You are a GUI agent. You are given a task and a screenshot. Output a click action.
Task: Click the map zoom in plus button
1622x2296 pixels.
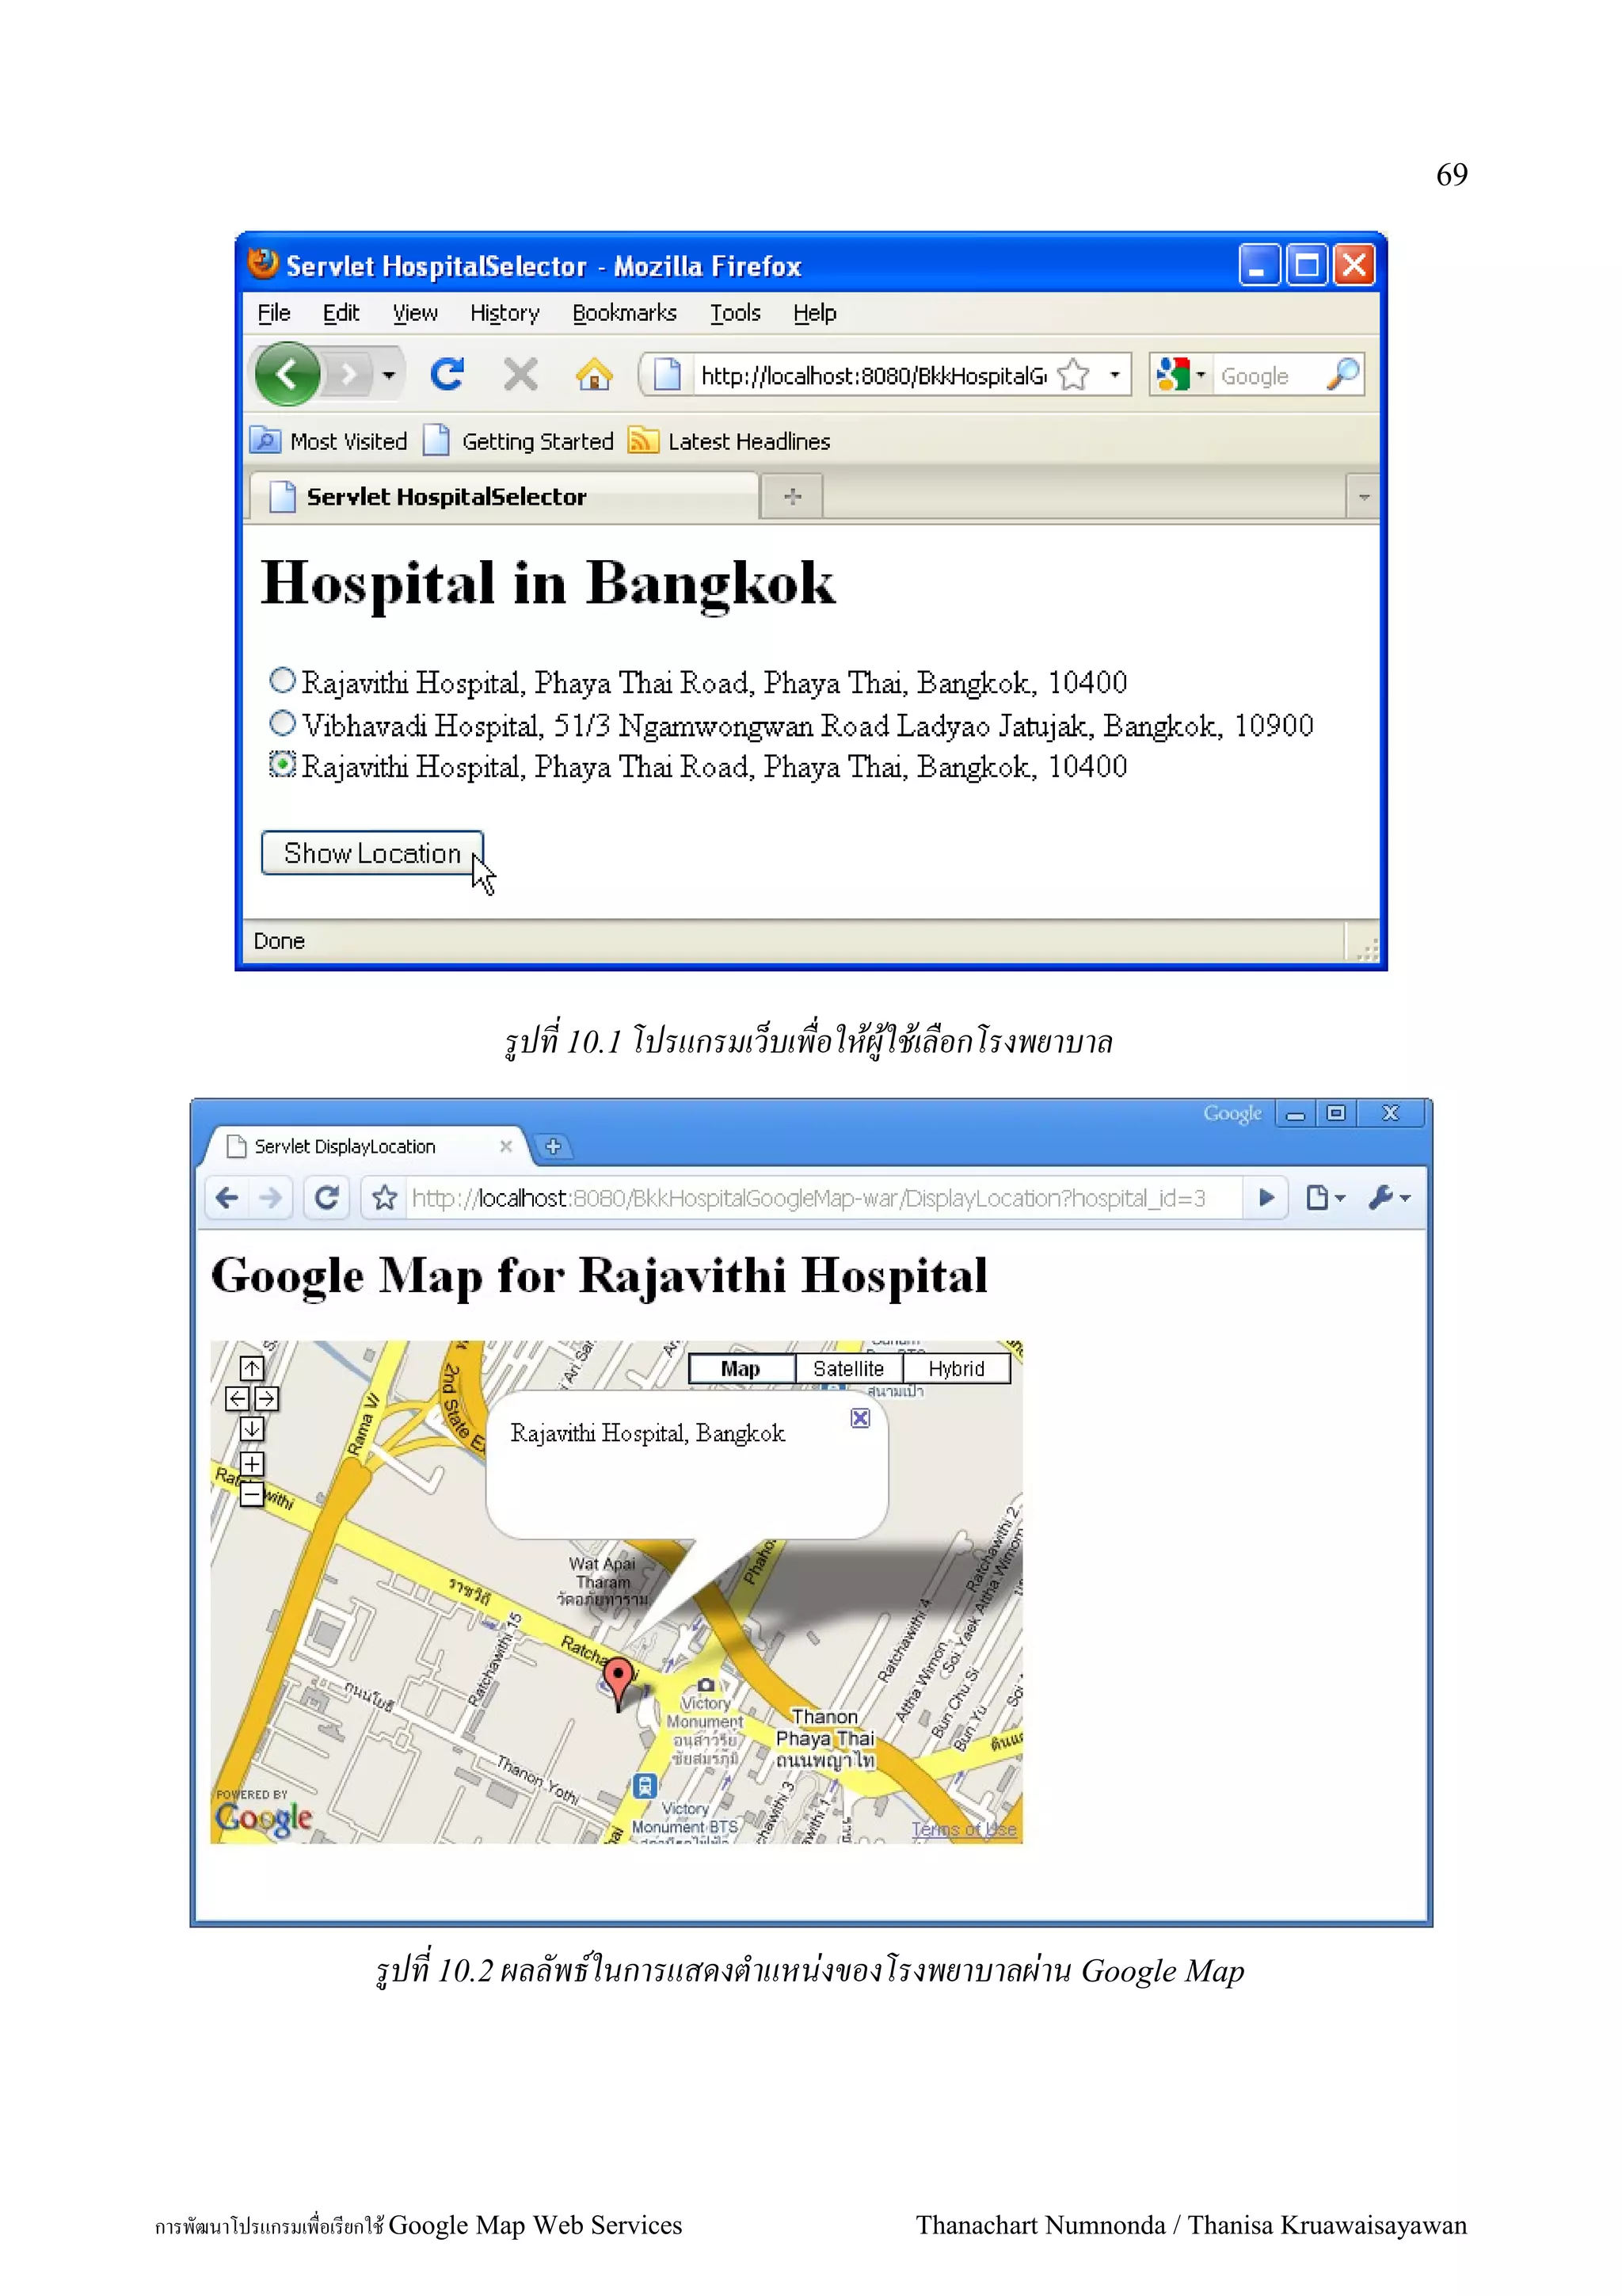(252, 1464)
